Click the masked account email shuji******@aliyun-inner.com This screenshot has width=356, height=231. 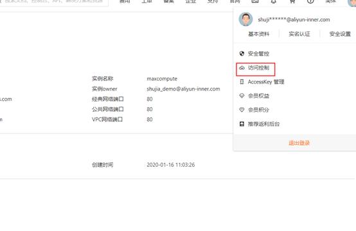pos(294,20)
